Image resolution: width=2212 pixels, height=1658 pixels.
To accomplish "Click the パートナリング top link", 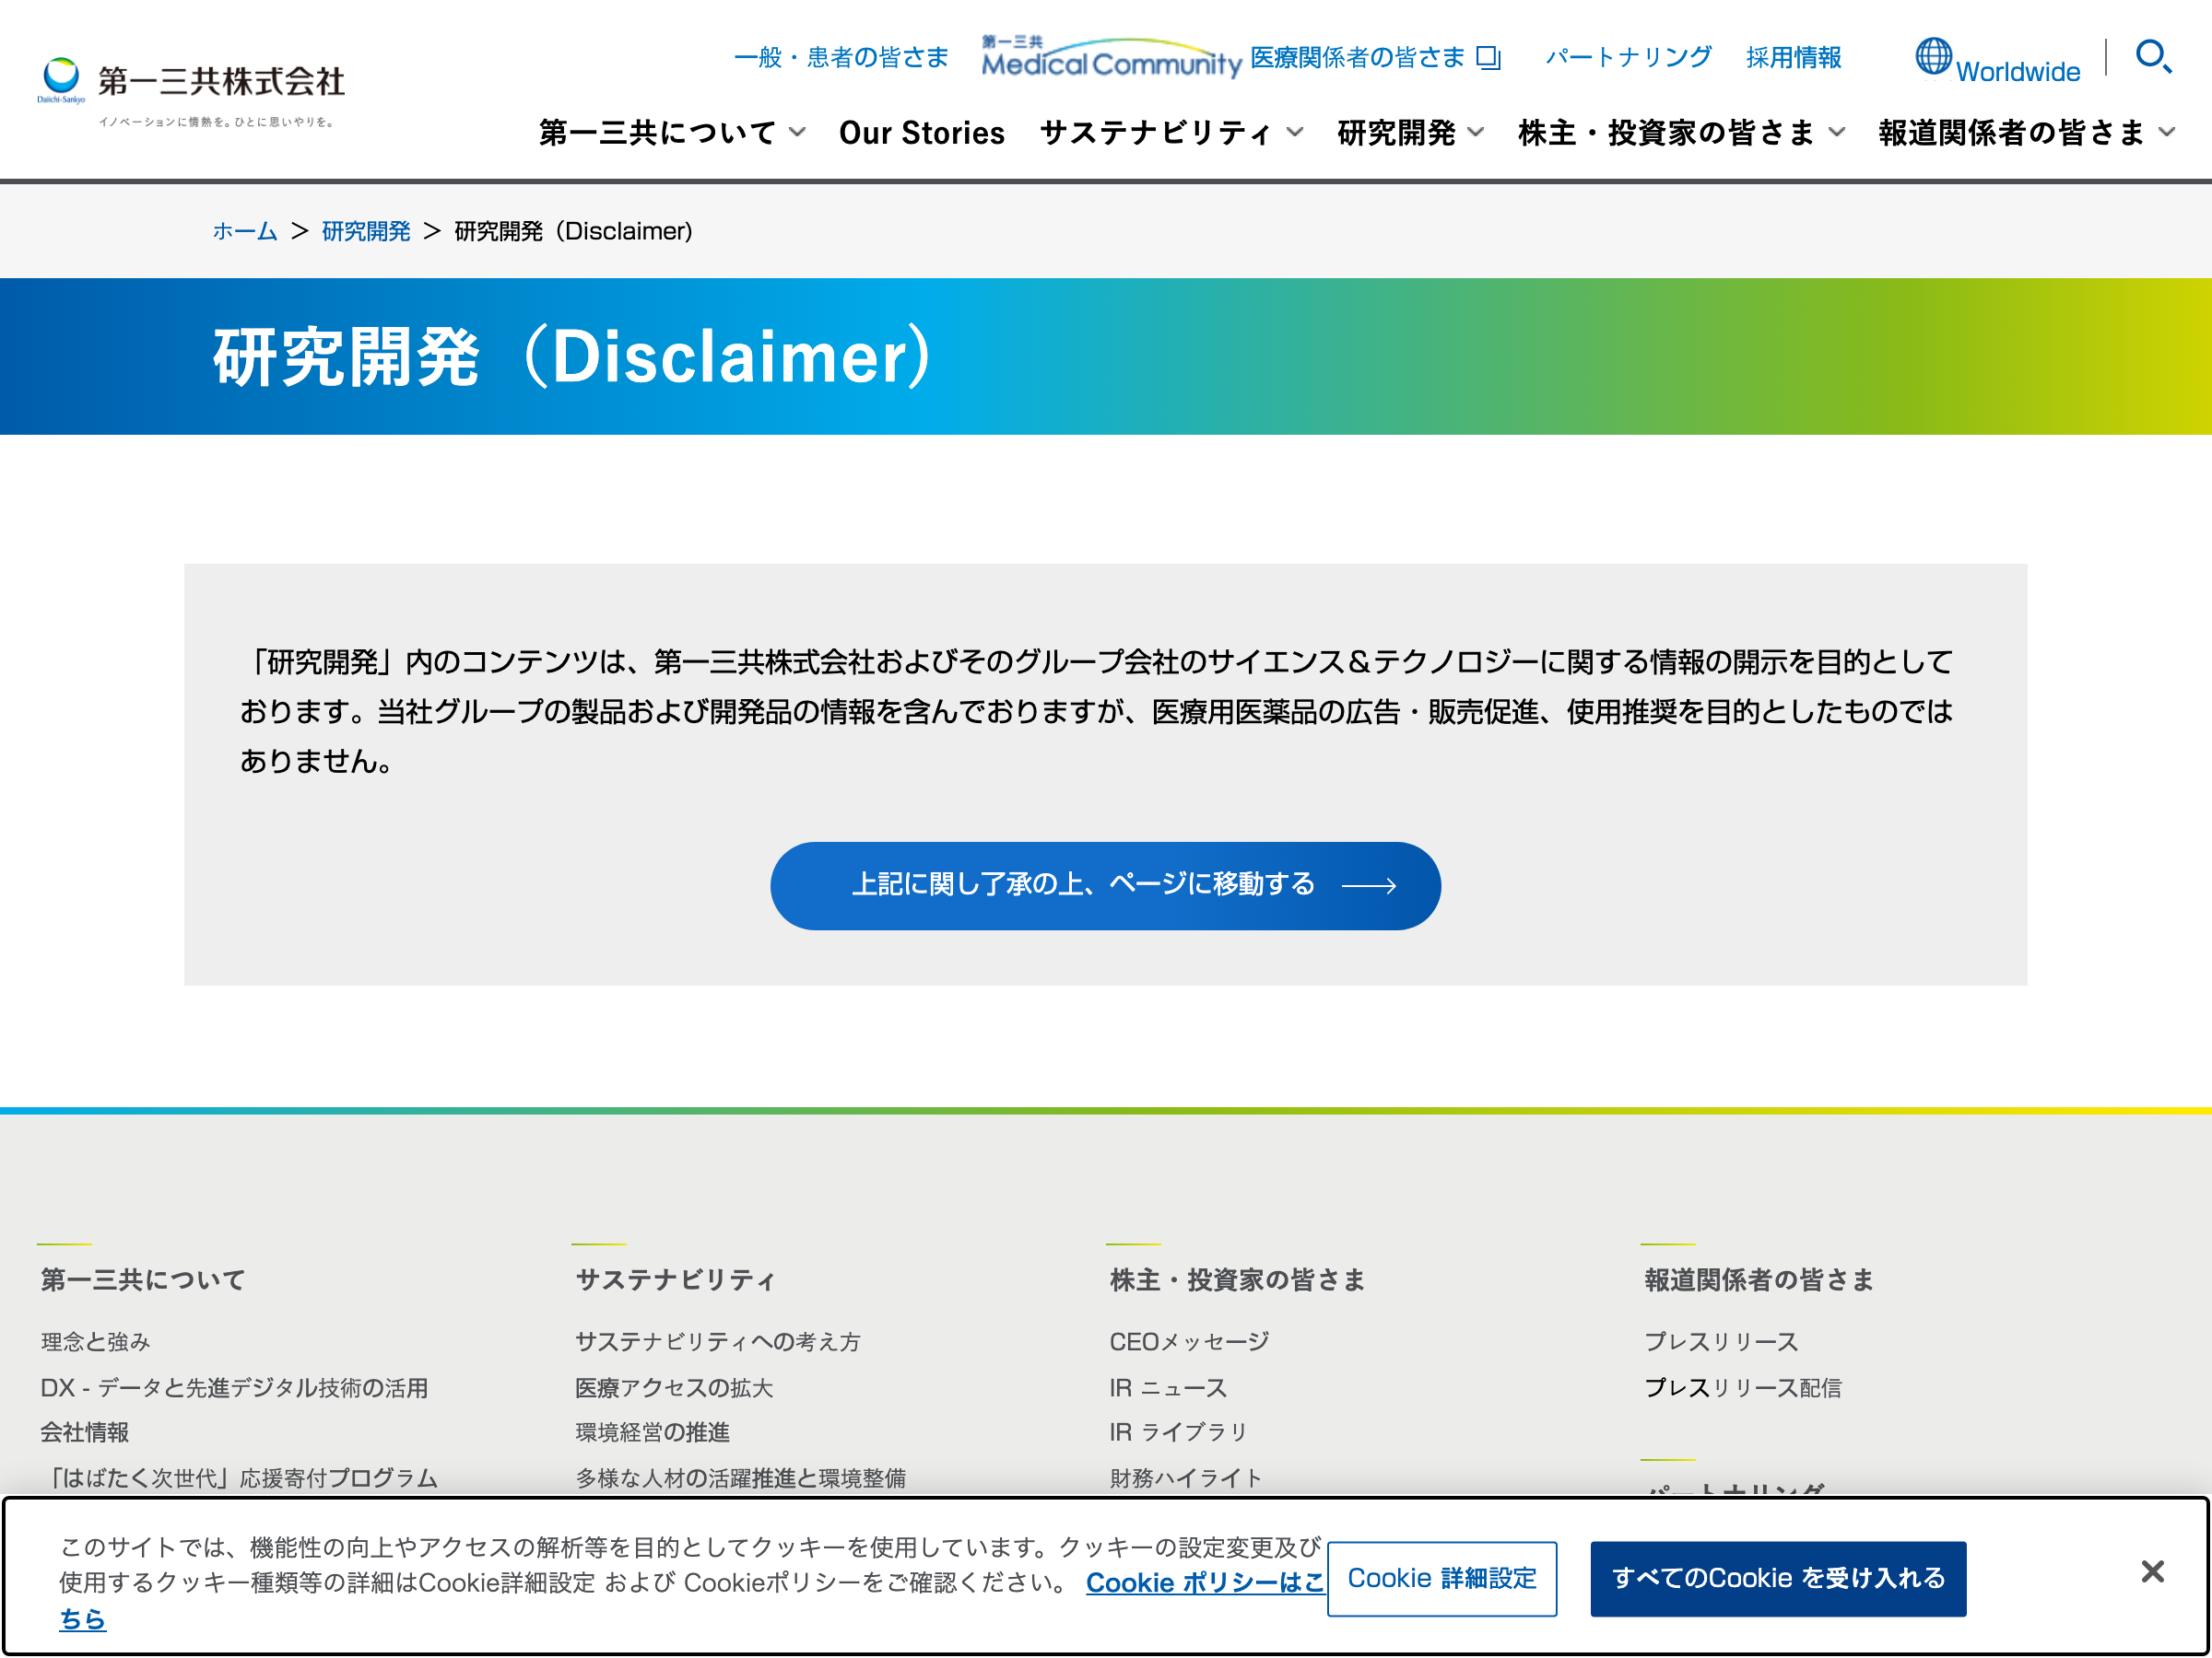I will [1628, 57].
